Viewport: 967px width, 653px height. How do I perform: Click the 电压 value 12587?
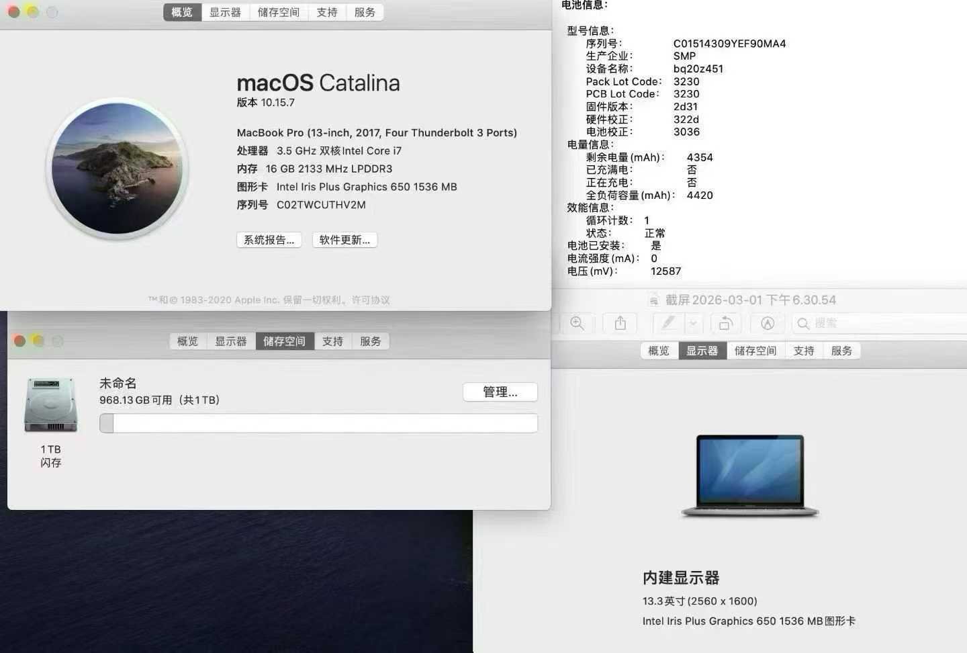click(x=665, y=271)
